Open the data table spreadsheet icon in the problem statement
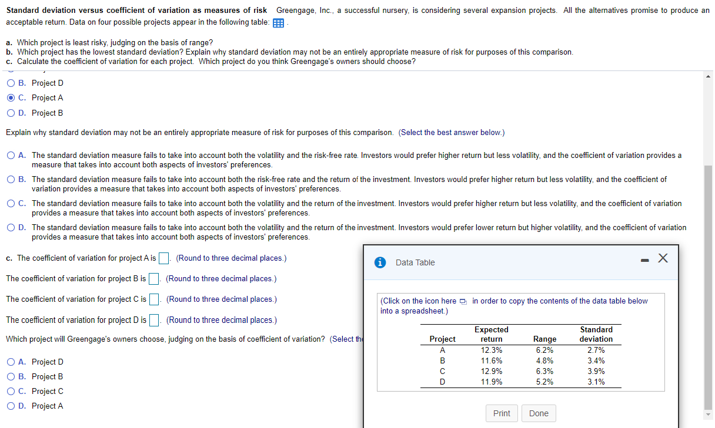Viewport: 715px width, 428px height. click(277, 22)
